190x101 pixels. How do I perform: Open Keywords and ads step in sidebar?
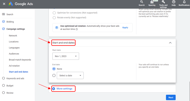[x=15, y=78]
